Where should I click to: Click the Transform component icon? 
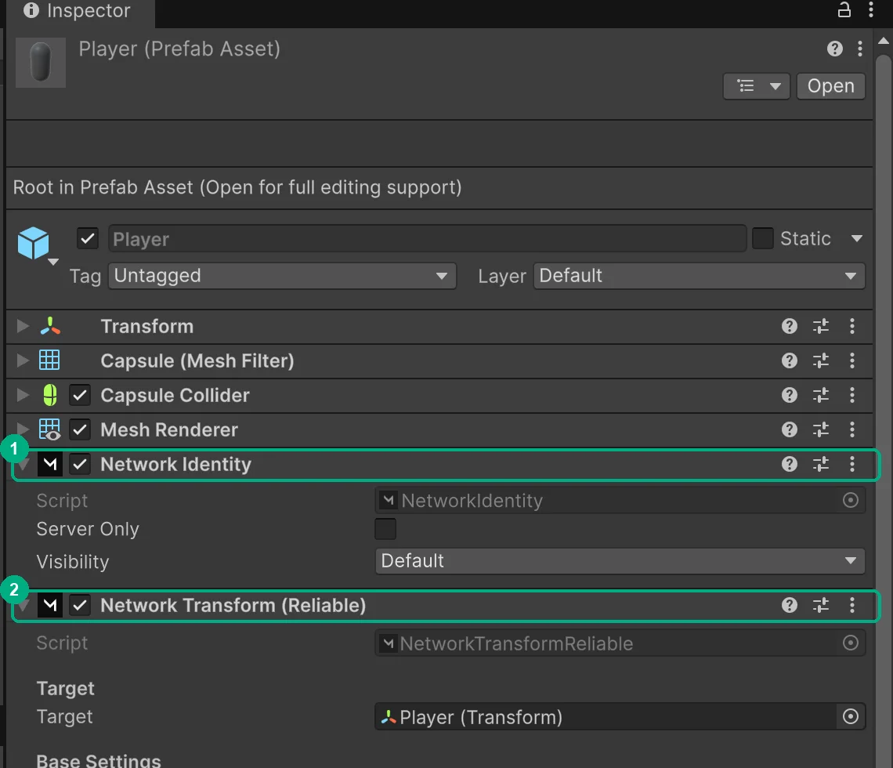(50, 326)
